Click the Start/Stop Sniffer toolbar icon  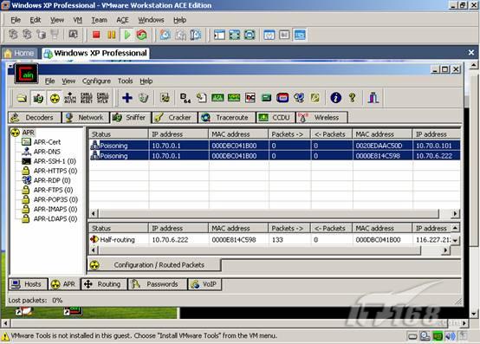coord(38,98)
